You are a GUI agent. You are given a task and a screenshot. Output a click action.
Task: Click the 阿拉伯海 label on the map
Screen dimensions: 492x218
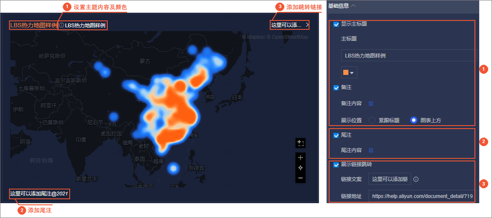tap(42, 160)
